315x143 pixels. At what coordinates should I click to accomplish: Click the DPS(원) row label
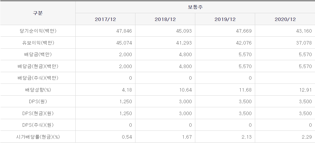[38, 101]
